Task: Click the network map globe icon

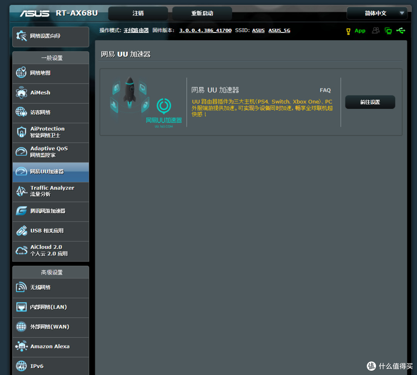Action: pos(21,72)
